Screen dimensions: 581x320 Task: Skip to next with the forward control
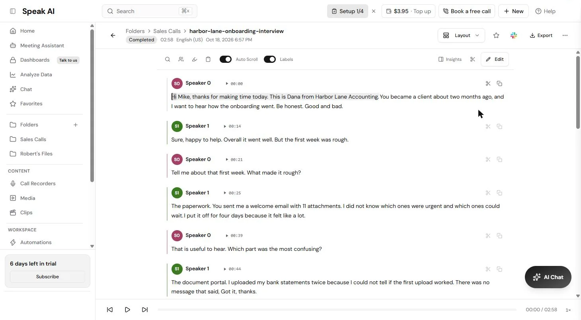click(x=145, y=310)
